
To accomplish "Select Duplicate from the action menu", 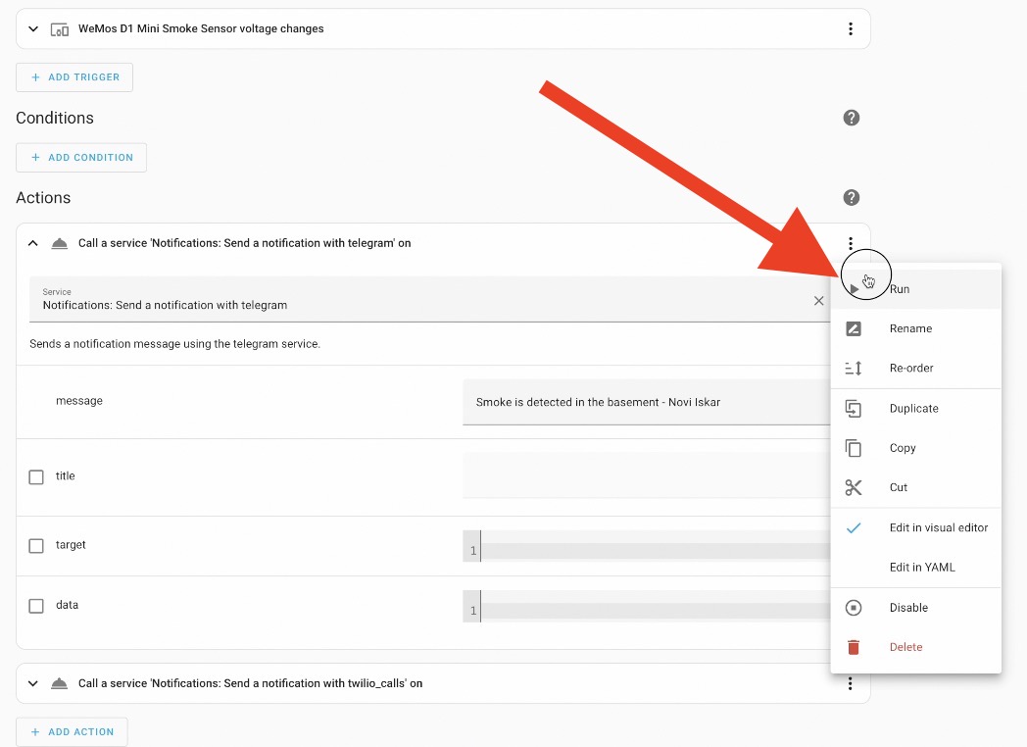I will 915,409.
